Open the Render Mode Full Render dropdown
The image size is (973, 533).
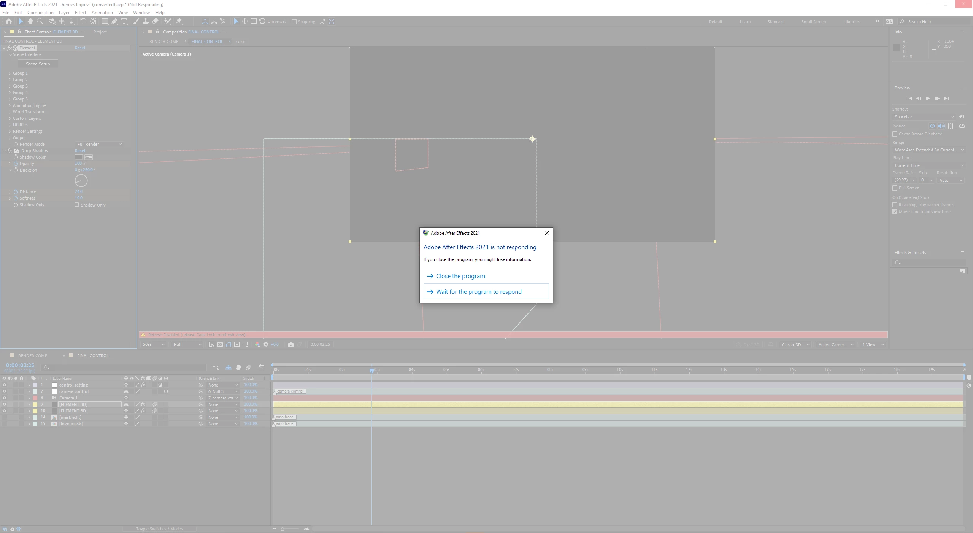click(x=99, y=144)
